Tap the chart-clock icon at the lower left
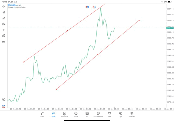 pyautogui.click(x=4, y=100)
